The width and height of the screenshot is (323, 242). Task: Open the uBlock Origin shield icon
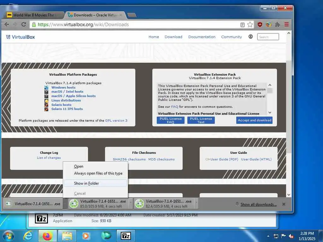tap(260, 25)
